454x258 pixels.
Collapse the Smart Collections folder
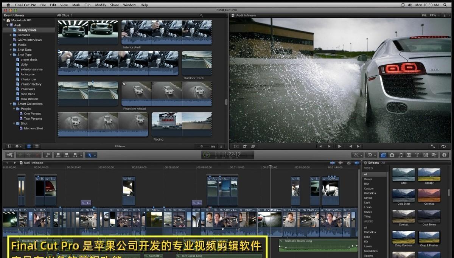(11, 104)
